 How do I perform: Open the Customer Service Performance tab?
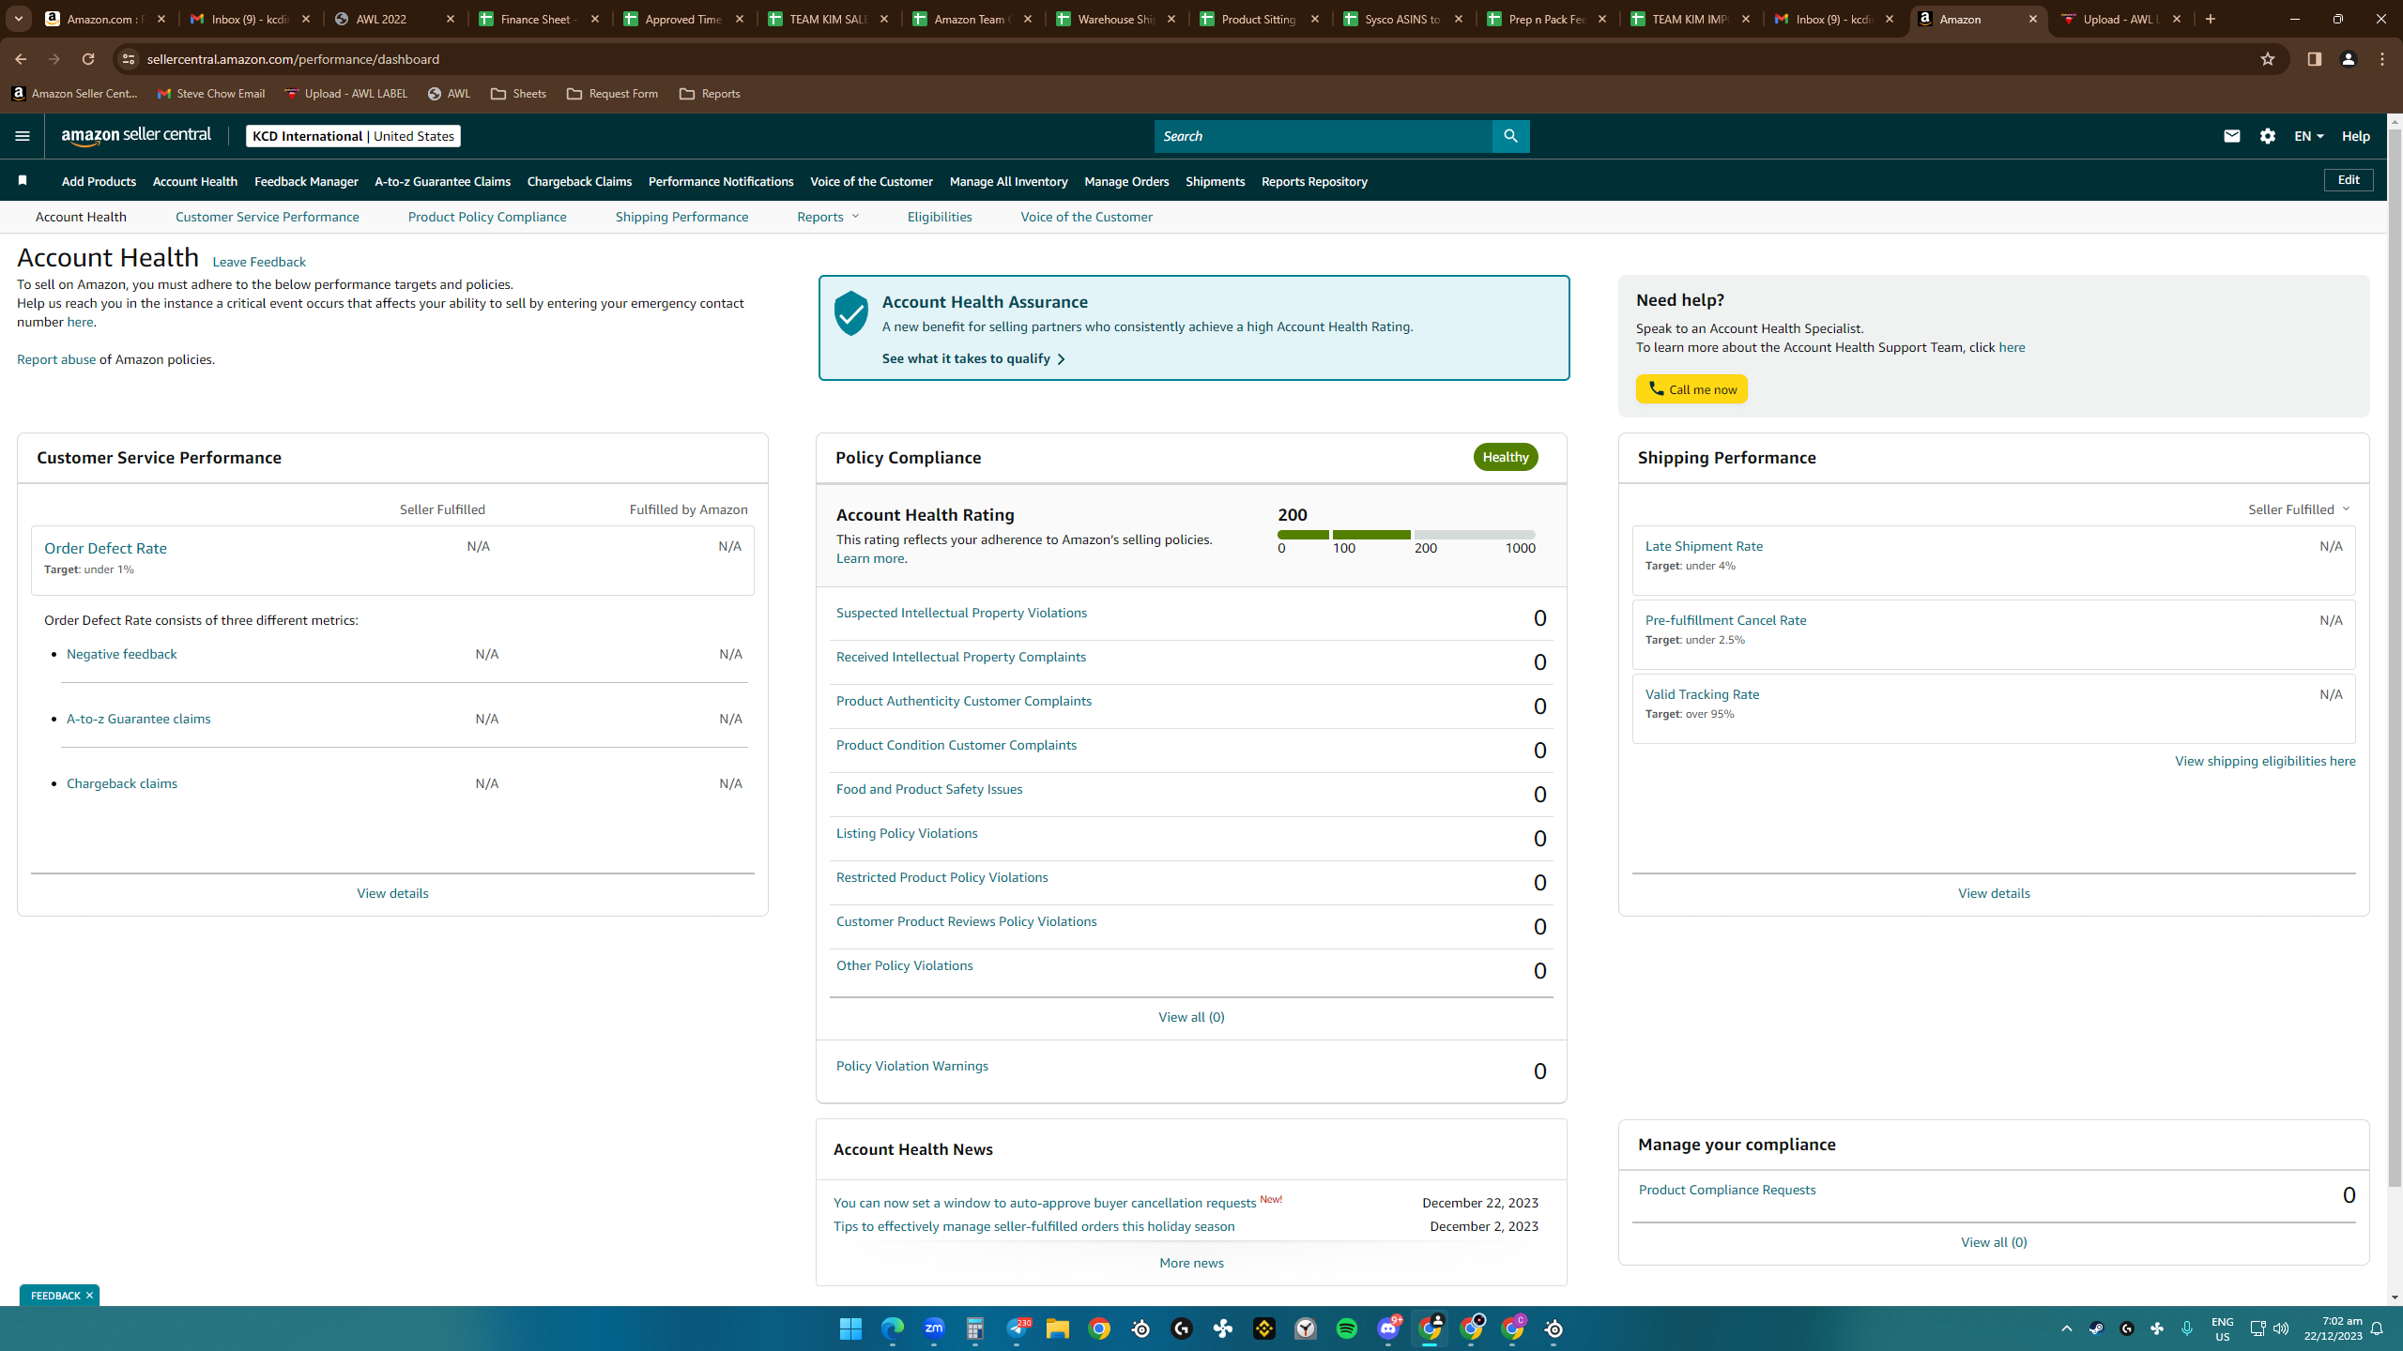[x=268, y=217]
